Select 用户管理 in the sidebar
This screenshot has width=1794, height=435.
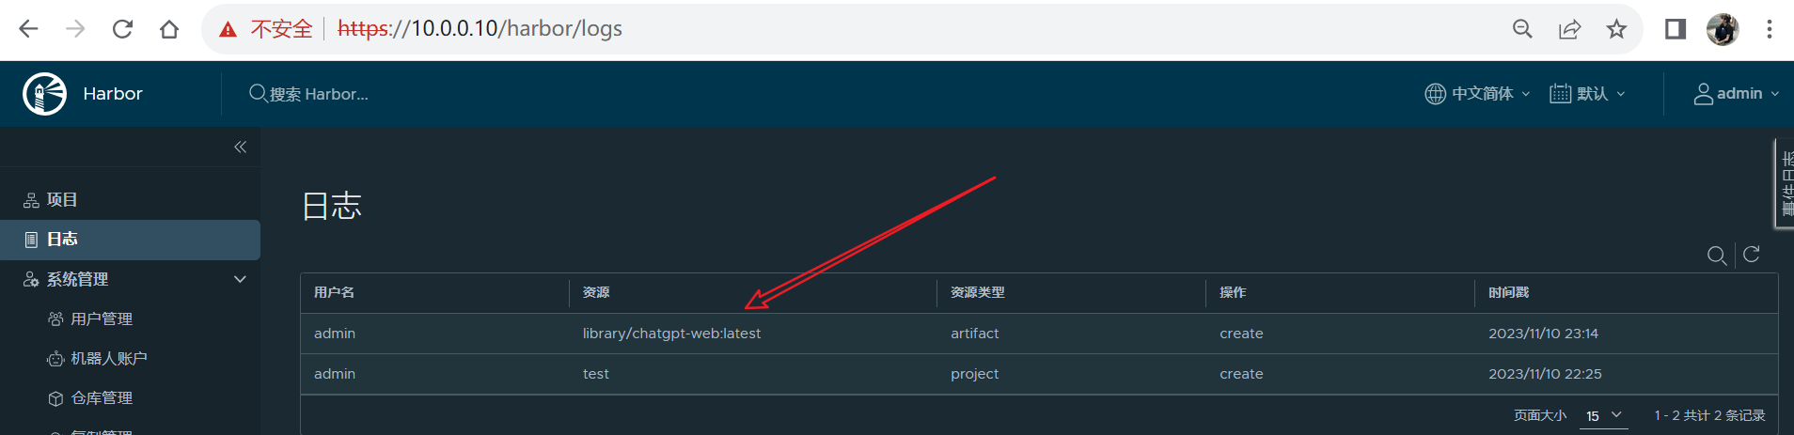[102, 319]
